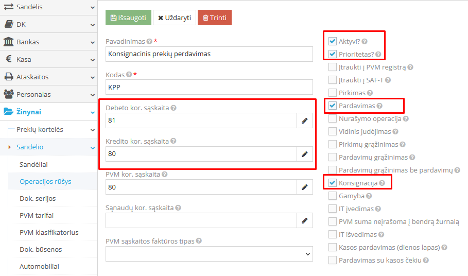Viewport: 468px width, 276px height.
Task: Open PVM tarifai in sidebar
Action: (x=37, y=215)
